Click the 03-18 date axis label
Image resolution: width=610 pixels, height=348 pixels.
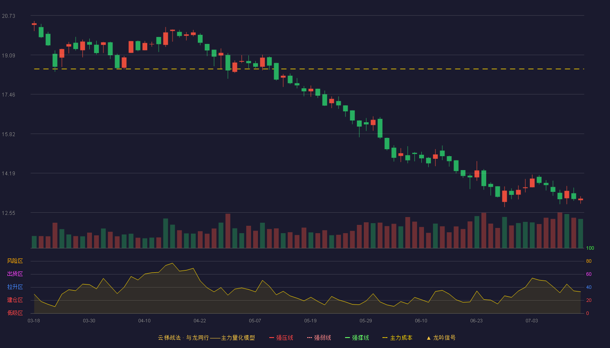point(34,321)
